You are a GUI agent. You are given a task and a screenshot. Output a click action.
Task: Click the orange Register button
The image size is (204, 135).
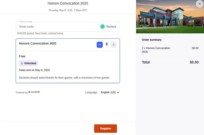(105, 129)
